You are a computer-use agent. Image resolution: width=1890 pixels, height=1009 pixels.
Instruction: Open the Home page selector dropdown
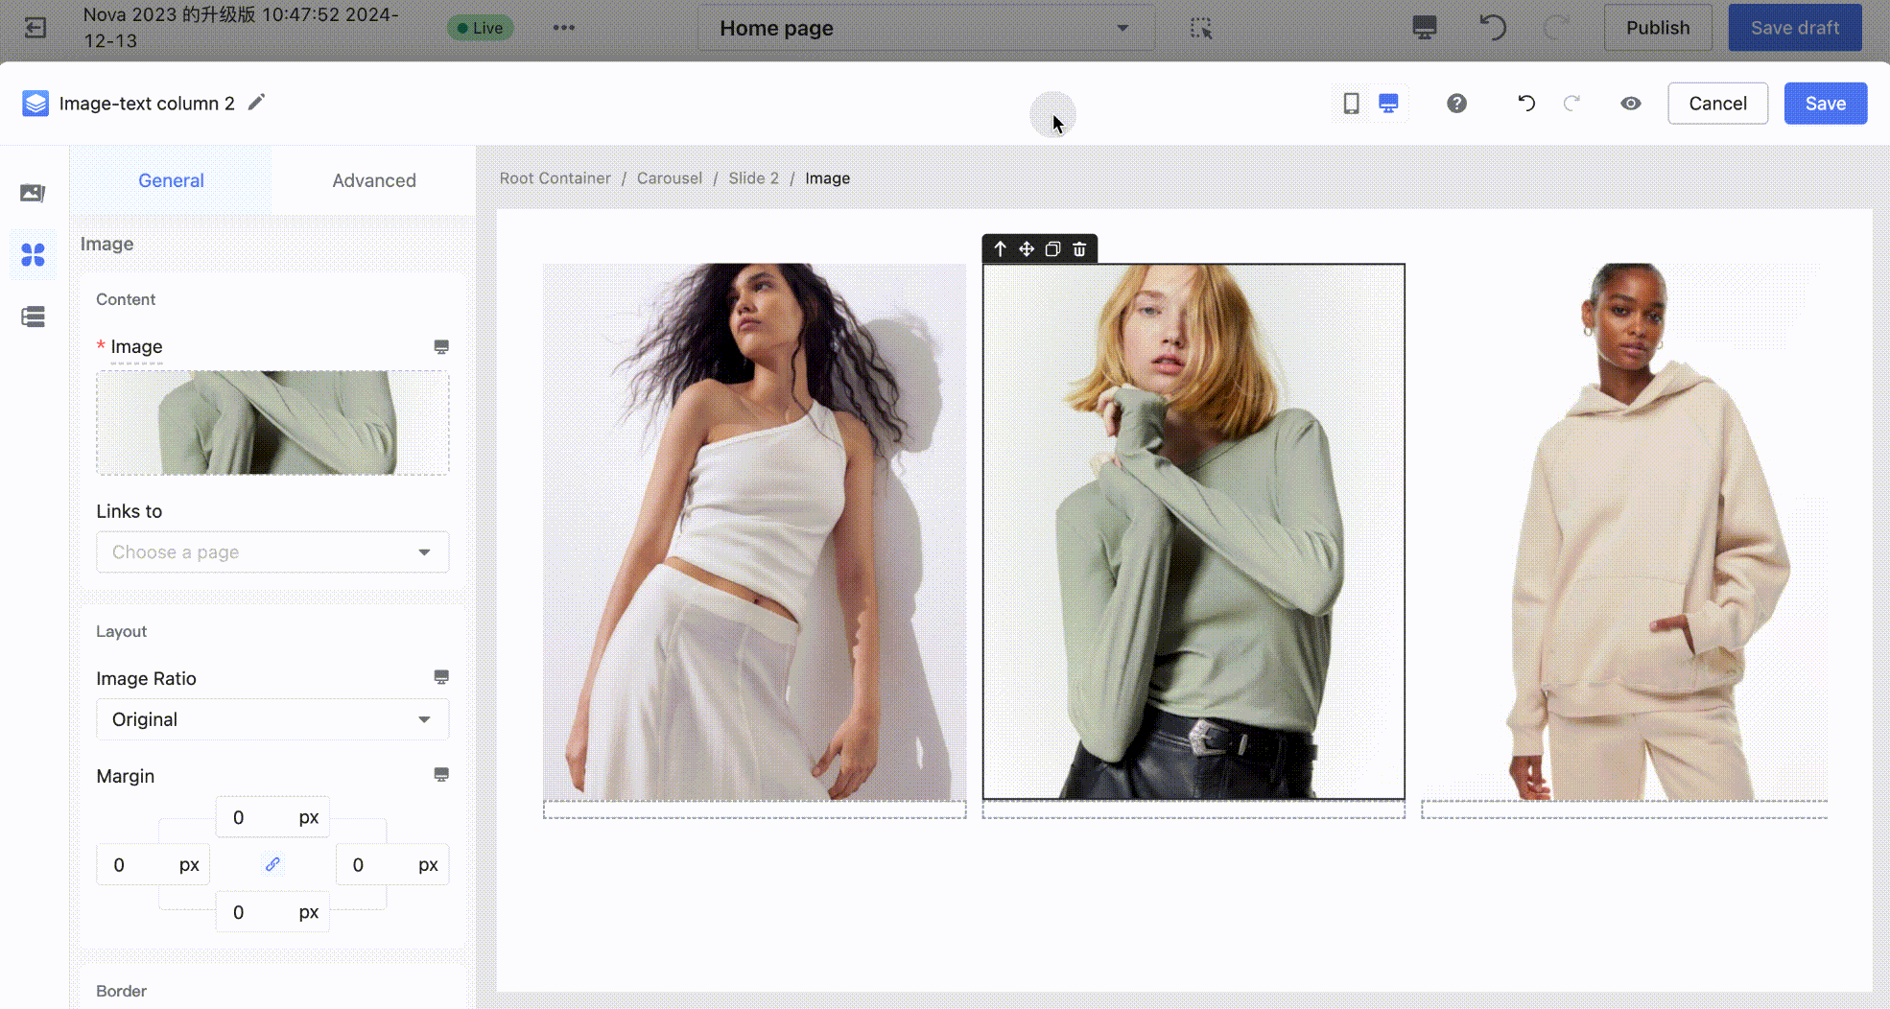tap(925, 29)
